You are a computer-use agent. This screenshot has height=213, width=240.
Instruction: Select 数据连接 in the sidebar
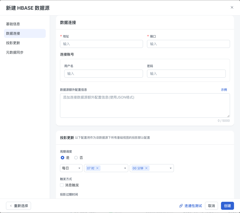(25, 33)
